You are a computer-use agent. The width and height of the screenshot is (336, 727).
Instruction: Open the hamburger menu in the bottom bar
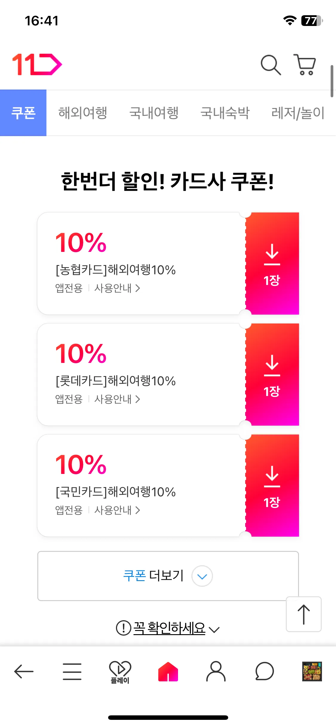coord(72,671)
